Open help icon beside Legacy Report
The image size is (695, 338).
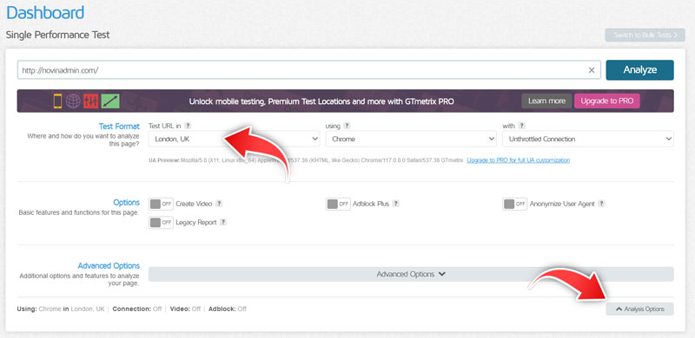(x=223, y=222)
